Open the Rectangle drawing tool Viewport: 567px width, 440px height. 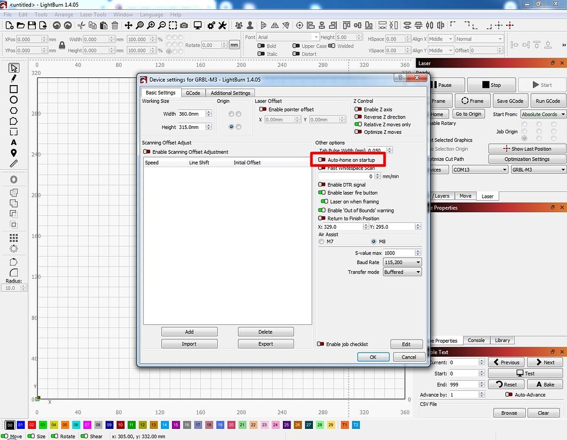[15, 89]
